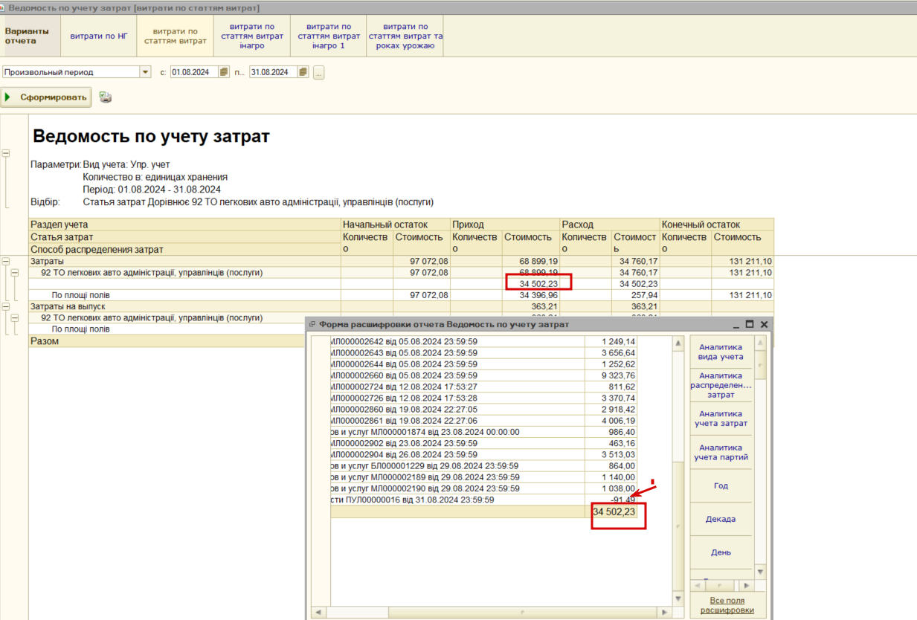Open витрати по статтям витрат та роках урожаю

click(405, 36)
